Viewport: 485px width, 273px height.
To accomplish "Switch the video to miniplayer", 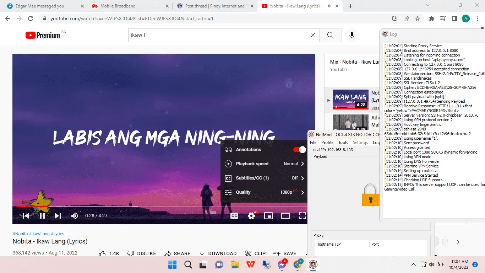I will point(268,216).
